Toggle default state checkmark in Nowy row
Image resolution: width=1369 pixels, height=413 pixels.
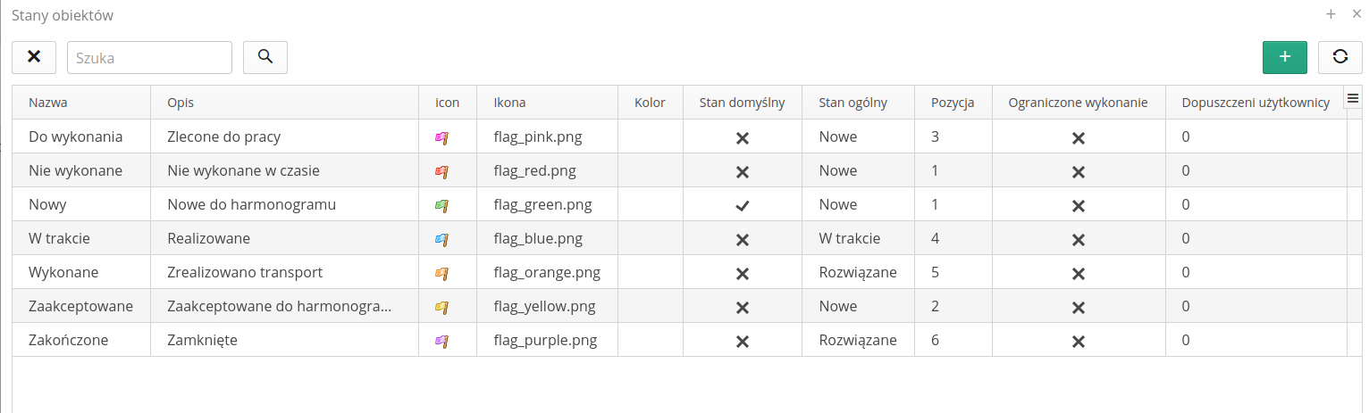tap(742, 205)
